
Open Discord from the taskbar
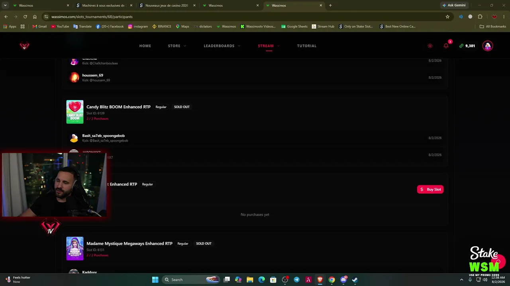(343, 280)
